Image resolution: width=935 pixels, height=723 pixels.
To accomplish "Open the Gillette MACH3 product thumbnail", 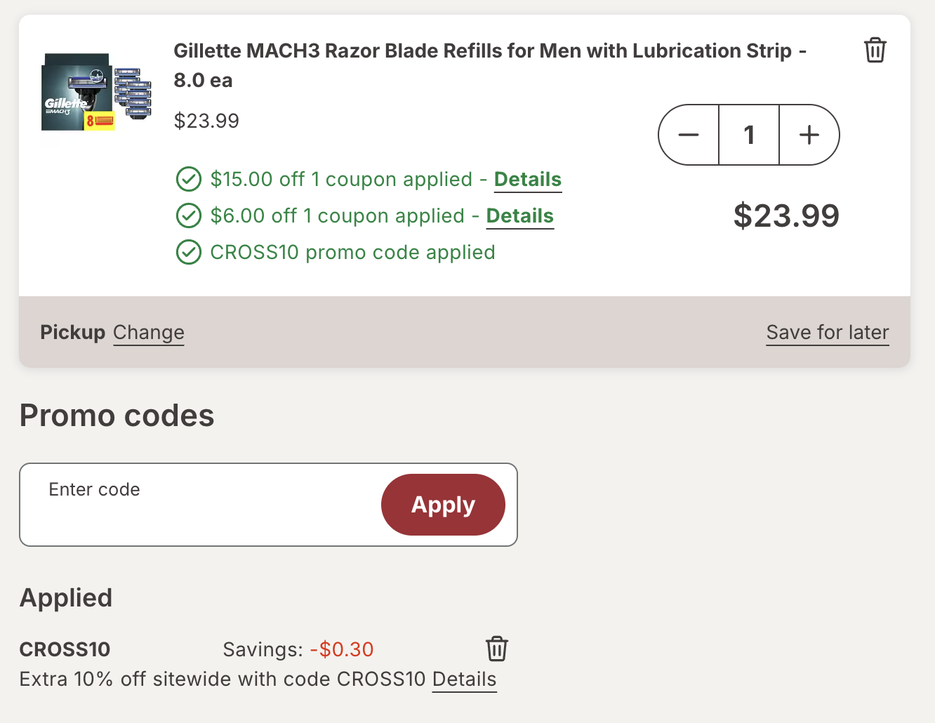I will 96,91.
